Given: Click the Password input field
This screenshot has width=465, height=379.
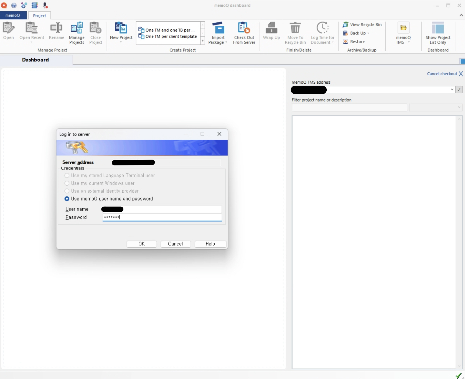Looking at the screenshot, I should coord(162,217).
